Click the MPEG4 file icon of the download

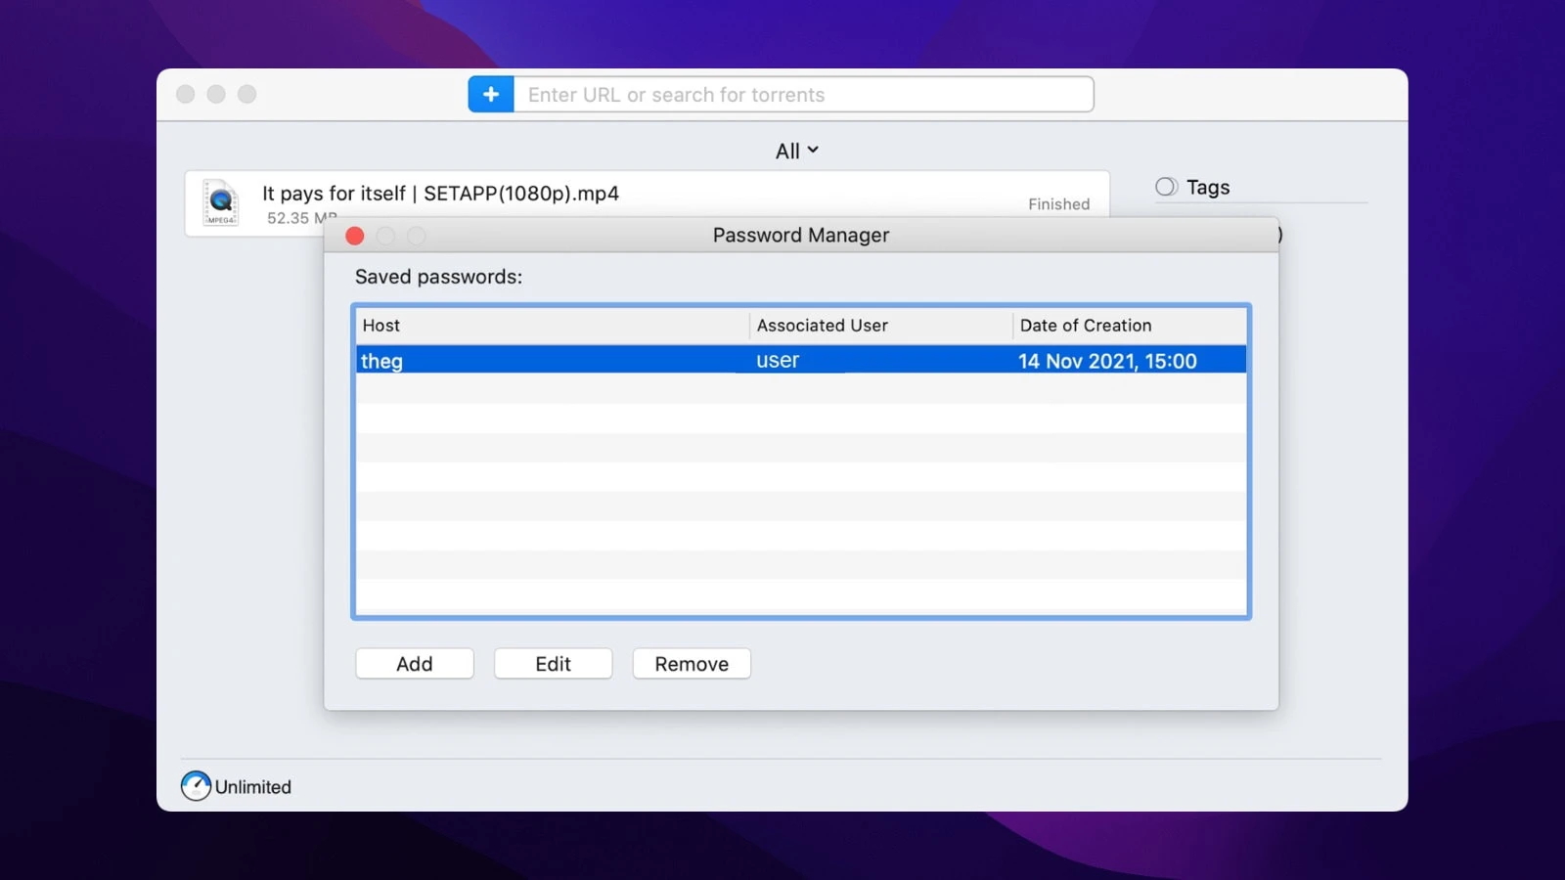pos(220,202)
